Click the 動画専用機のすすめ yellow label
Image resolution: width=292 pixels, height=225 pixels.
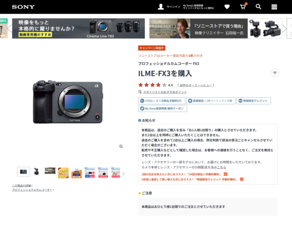click(36, 35)
